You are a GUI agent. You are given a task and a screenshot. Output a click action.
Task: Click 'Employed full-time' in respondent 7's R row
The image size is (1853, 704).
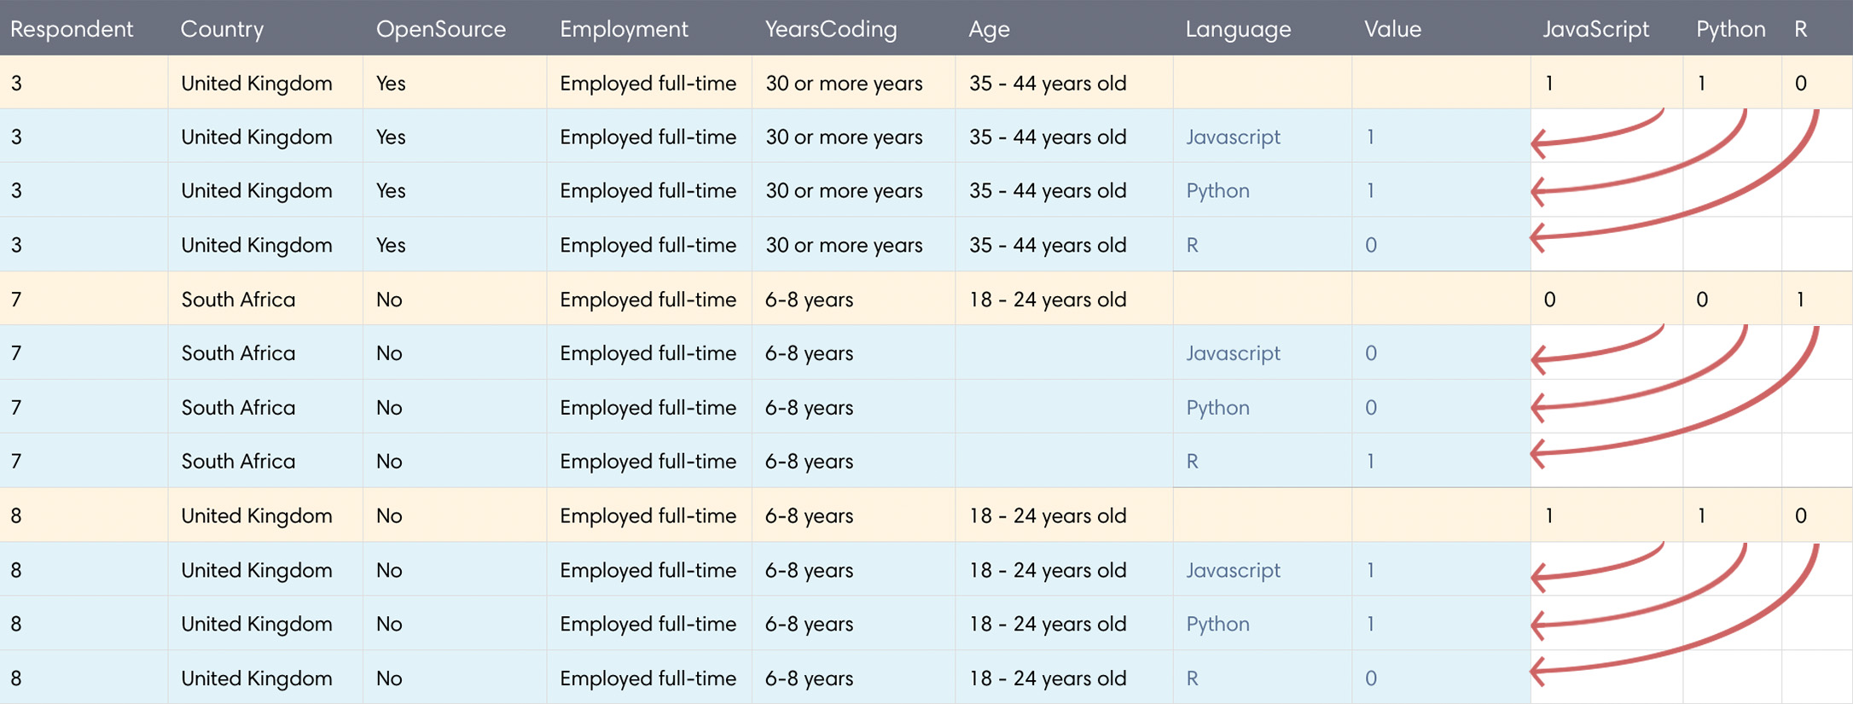648,462
